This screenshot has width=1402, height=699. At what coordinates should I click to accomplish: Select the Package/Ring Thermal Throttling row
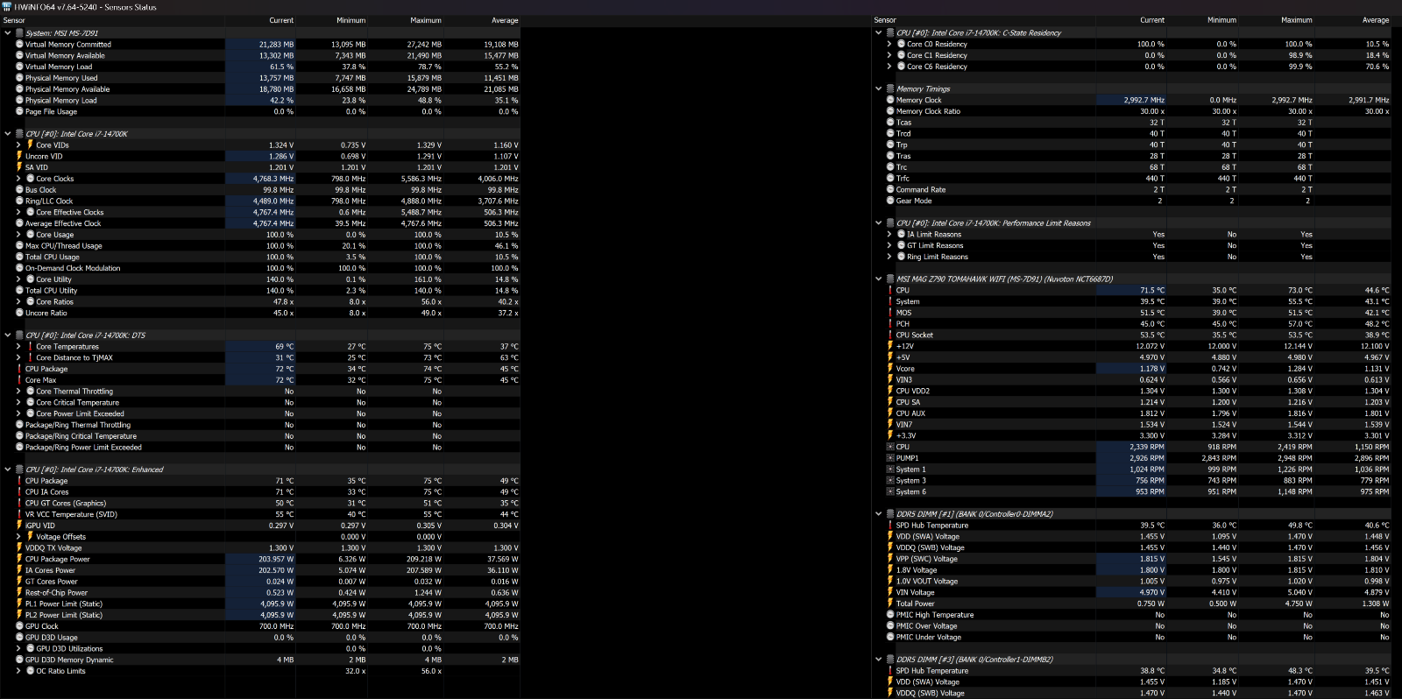260,425
